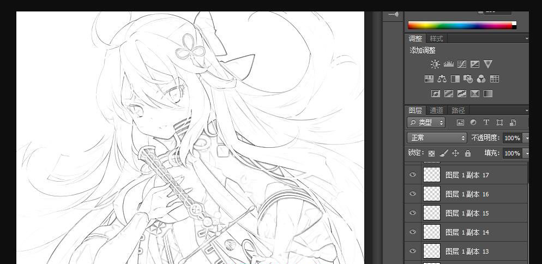Select thumbnail of 图层 1 副本 16
This screenshot has width=542, height=264.
coord(432,194)
